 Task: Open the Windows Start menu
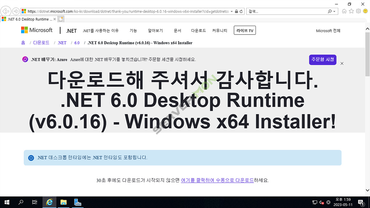(x=7, y=202)
